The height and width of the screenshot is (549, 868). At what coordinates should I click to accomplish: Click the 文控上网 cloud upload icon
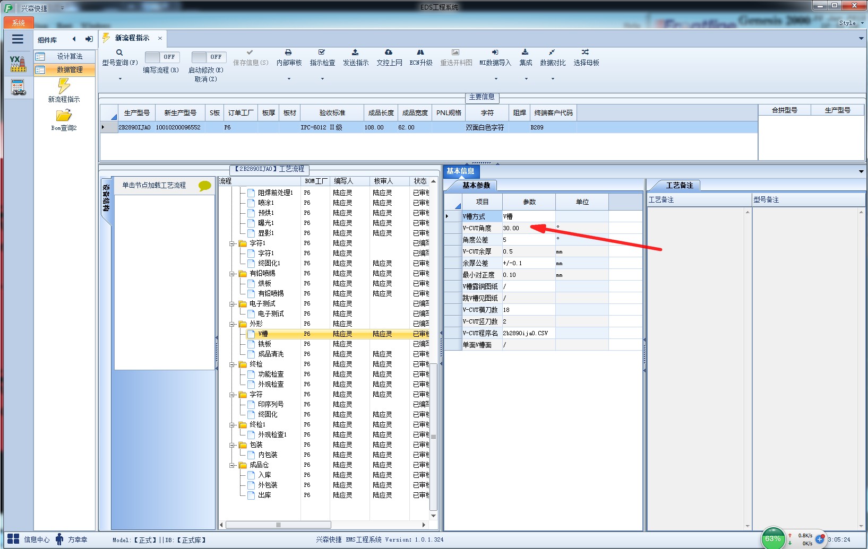tap(389, 53)
